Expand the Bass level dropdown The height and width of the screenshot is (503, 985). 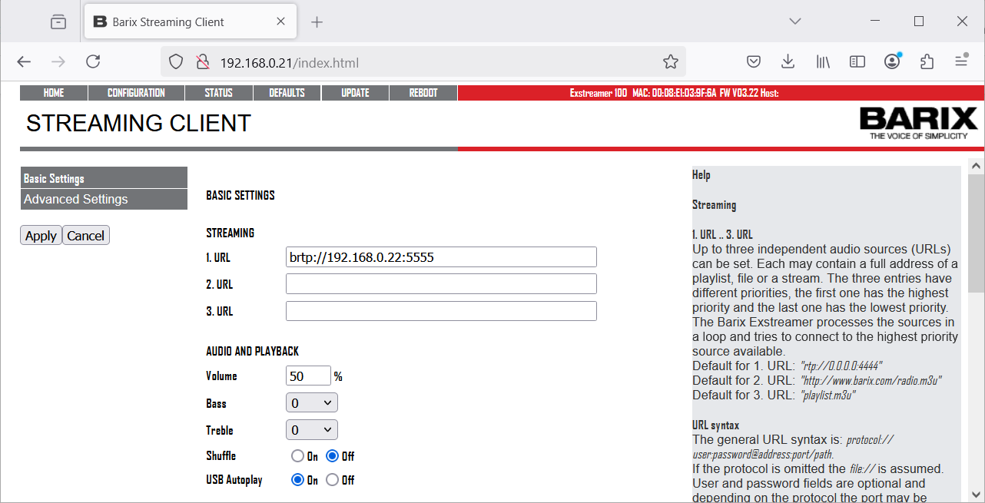311,403
